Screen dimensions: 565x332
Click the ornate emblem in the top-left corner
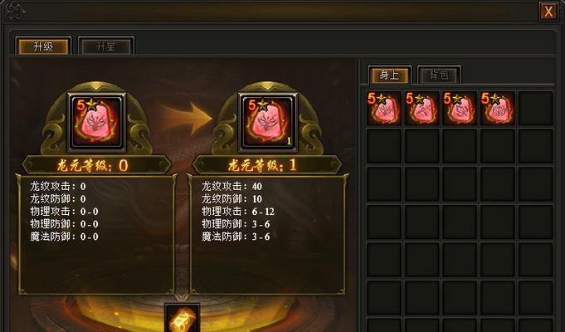14,11
